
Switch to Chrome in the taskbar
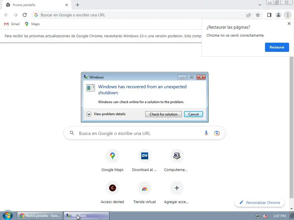40,216
